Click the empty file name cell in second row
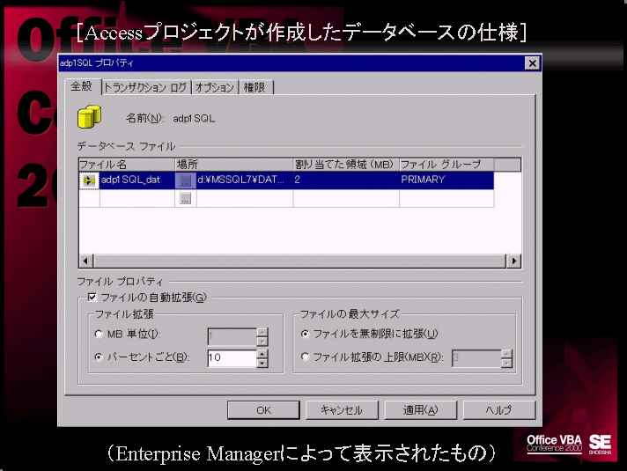 (x=137, y=198)
